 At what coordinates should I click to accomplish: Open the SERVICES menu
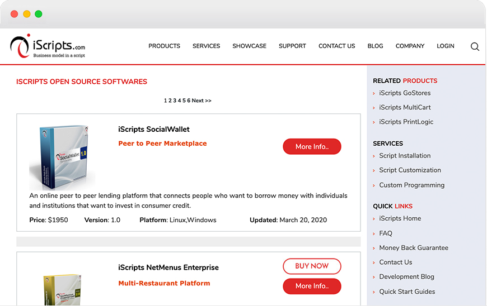click(x=206, y=46)
